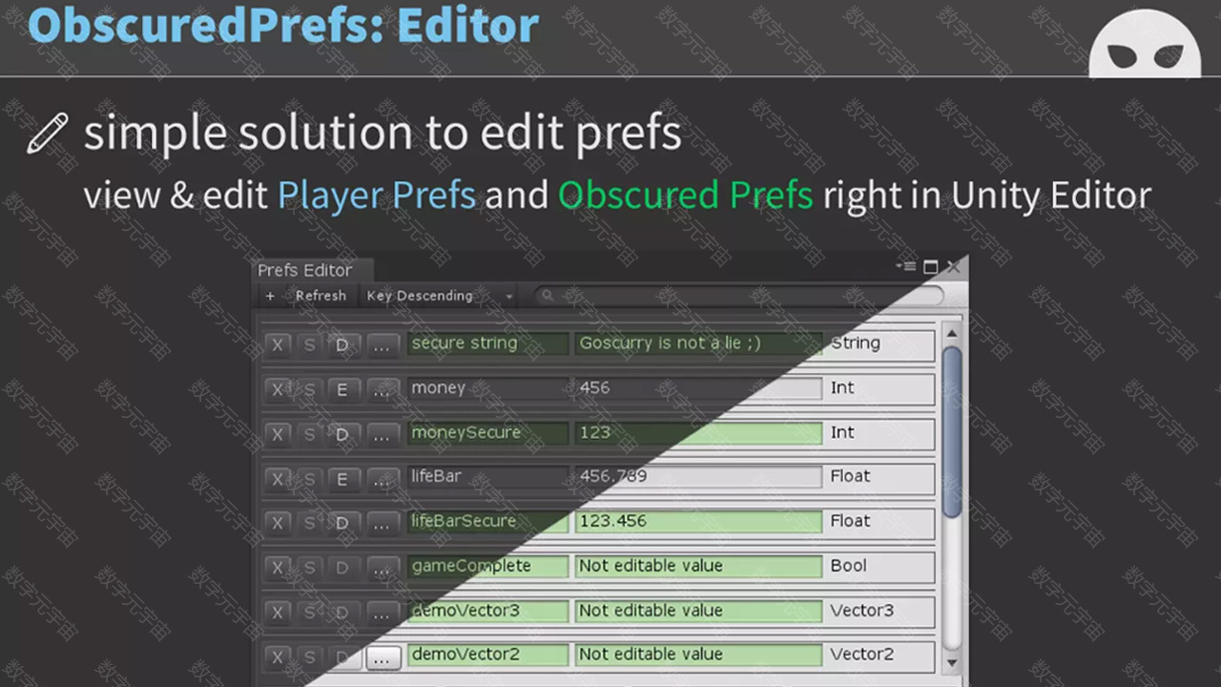Screen dimensions: 1221x687
Task: Click the S button on lifeBar row
Action: [309, 479]
